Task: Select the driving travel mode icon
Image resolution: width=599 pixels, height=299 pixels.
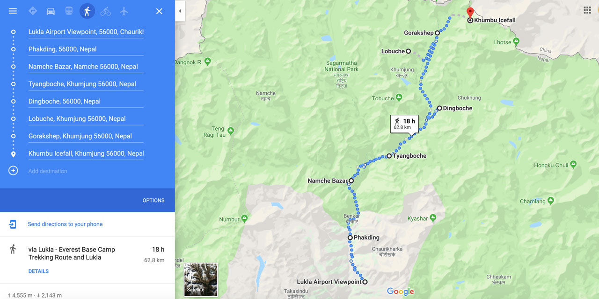Action: (x=51, y=11)
